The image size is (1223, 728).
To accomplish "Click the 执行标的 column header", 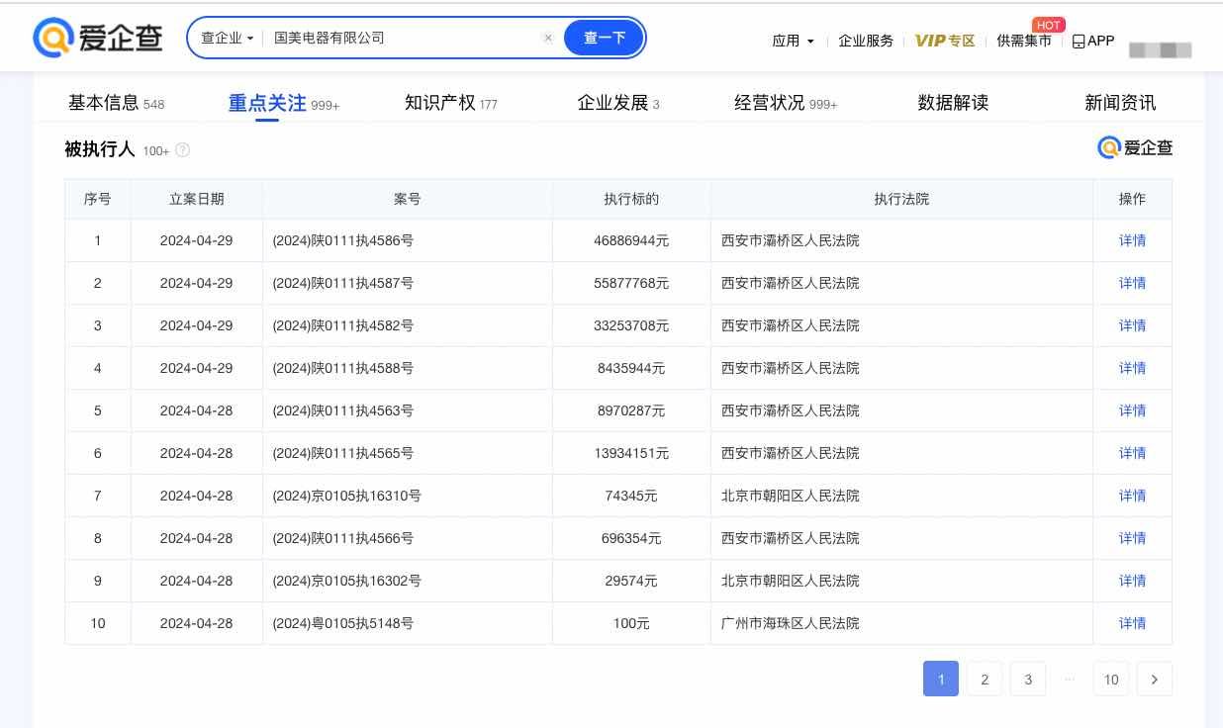I will click(631, 199).
